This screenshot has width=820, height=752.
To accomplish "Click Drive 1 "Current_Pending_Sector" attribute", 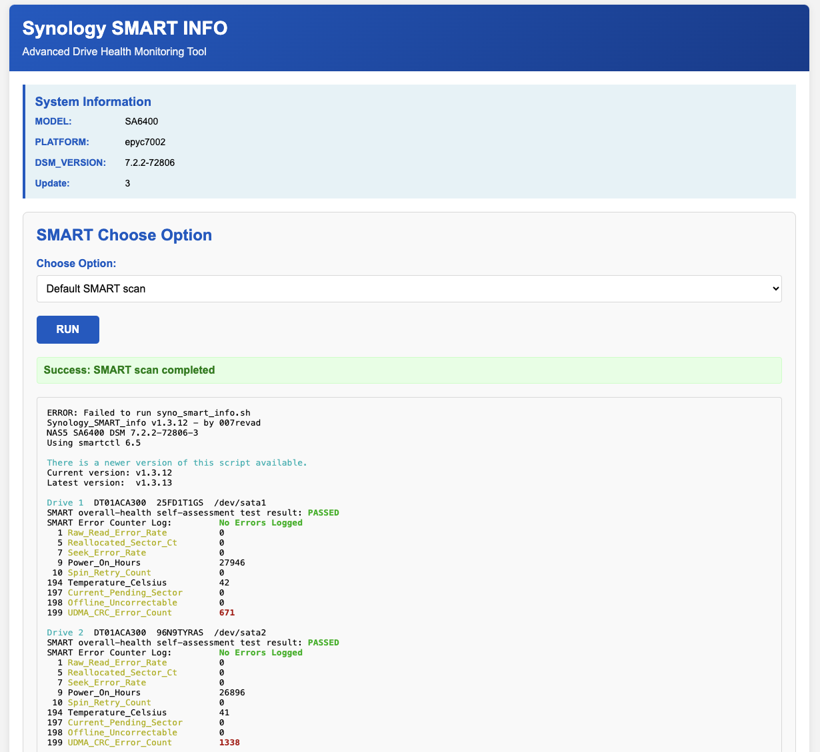I will coord(125,593).
